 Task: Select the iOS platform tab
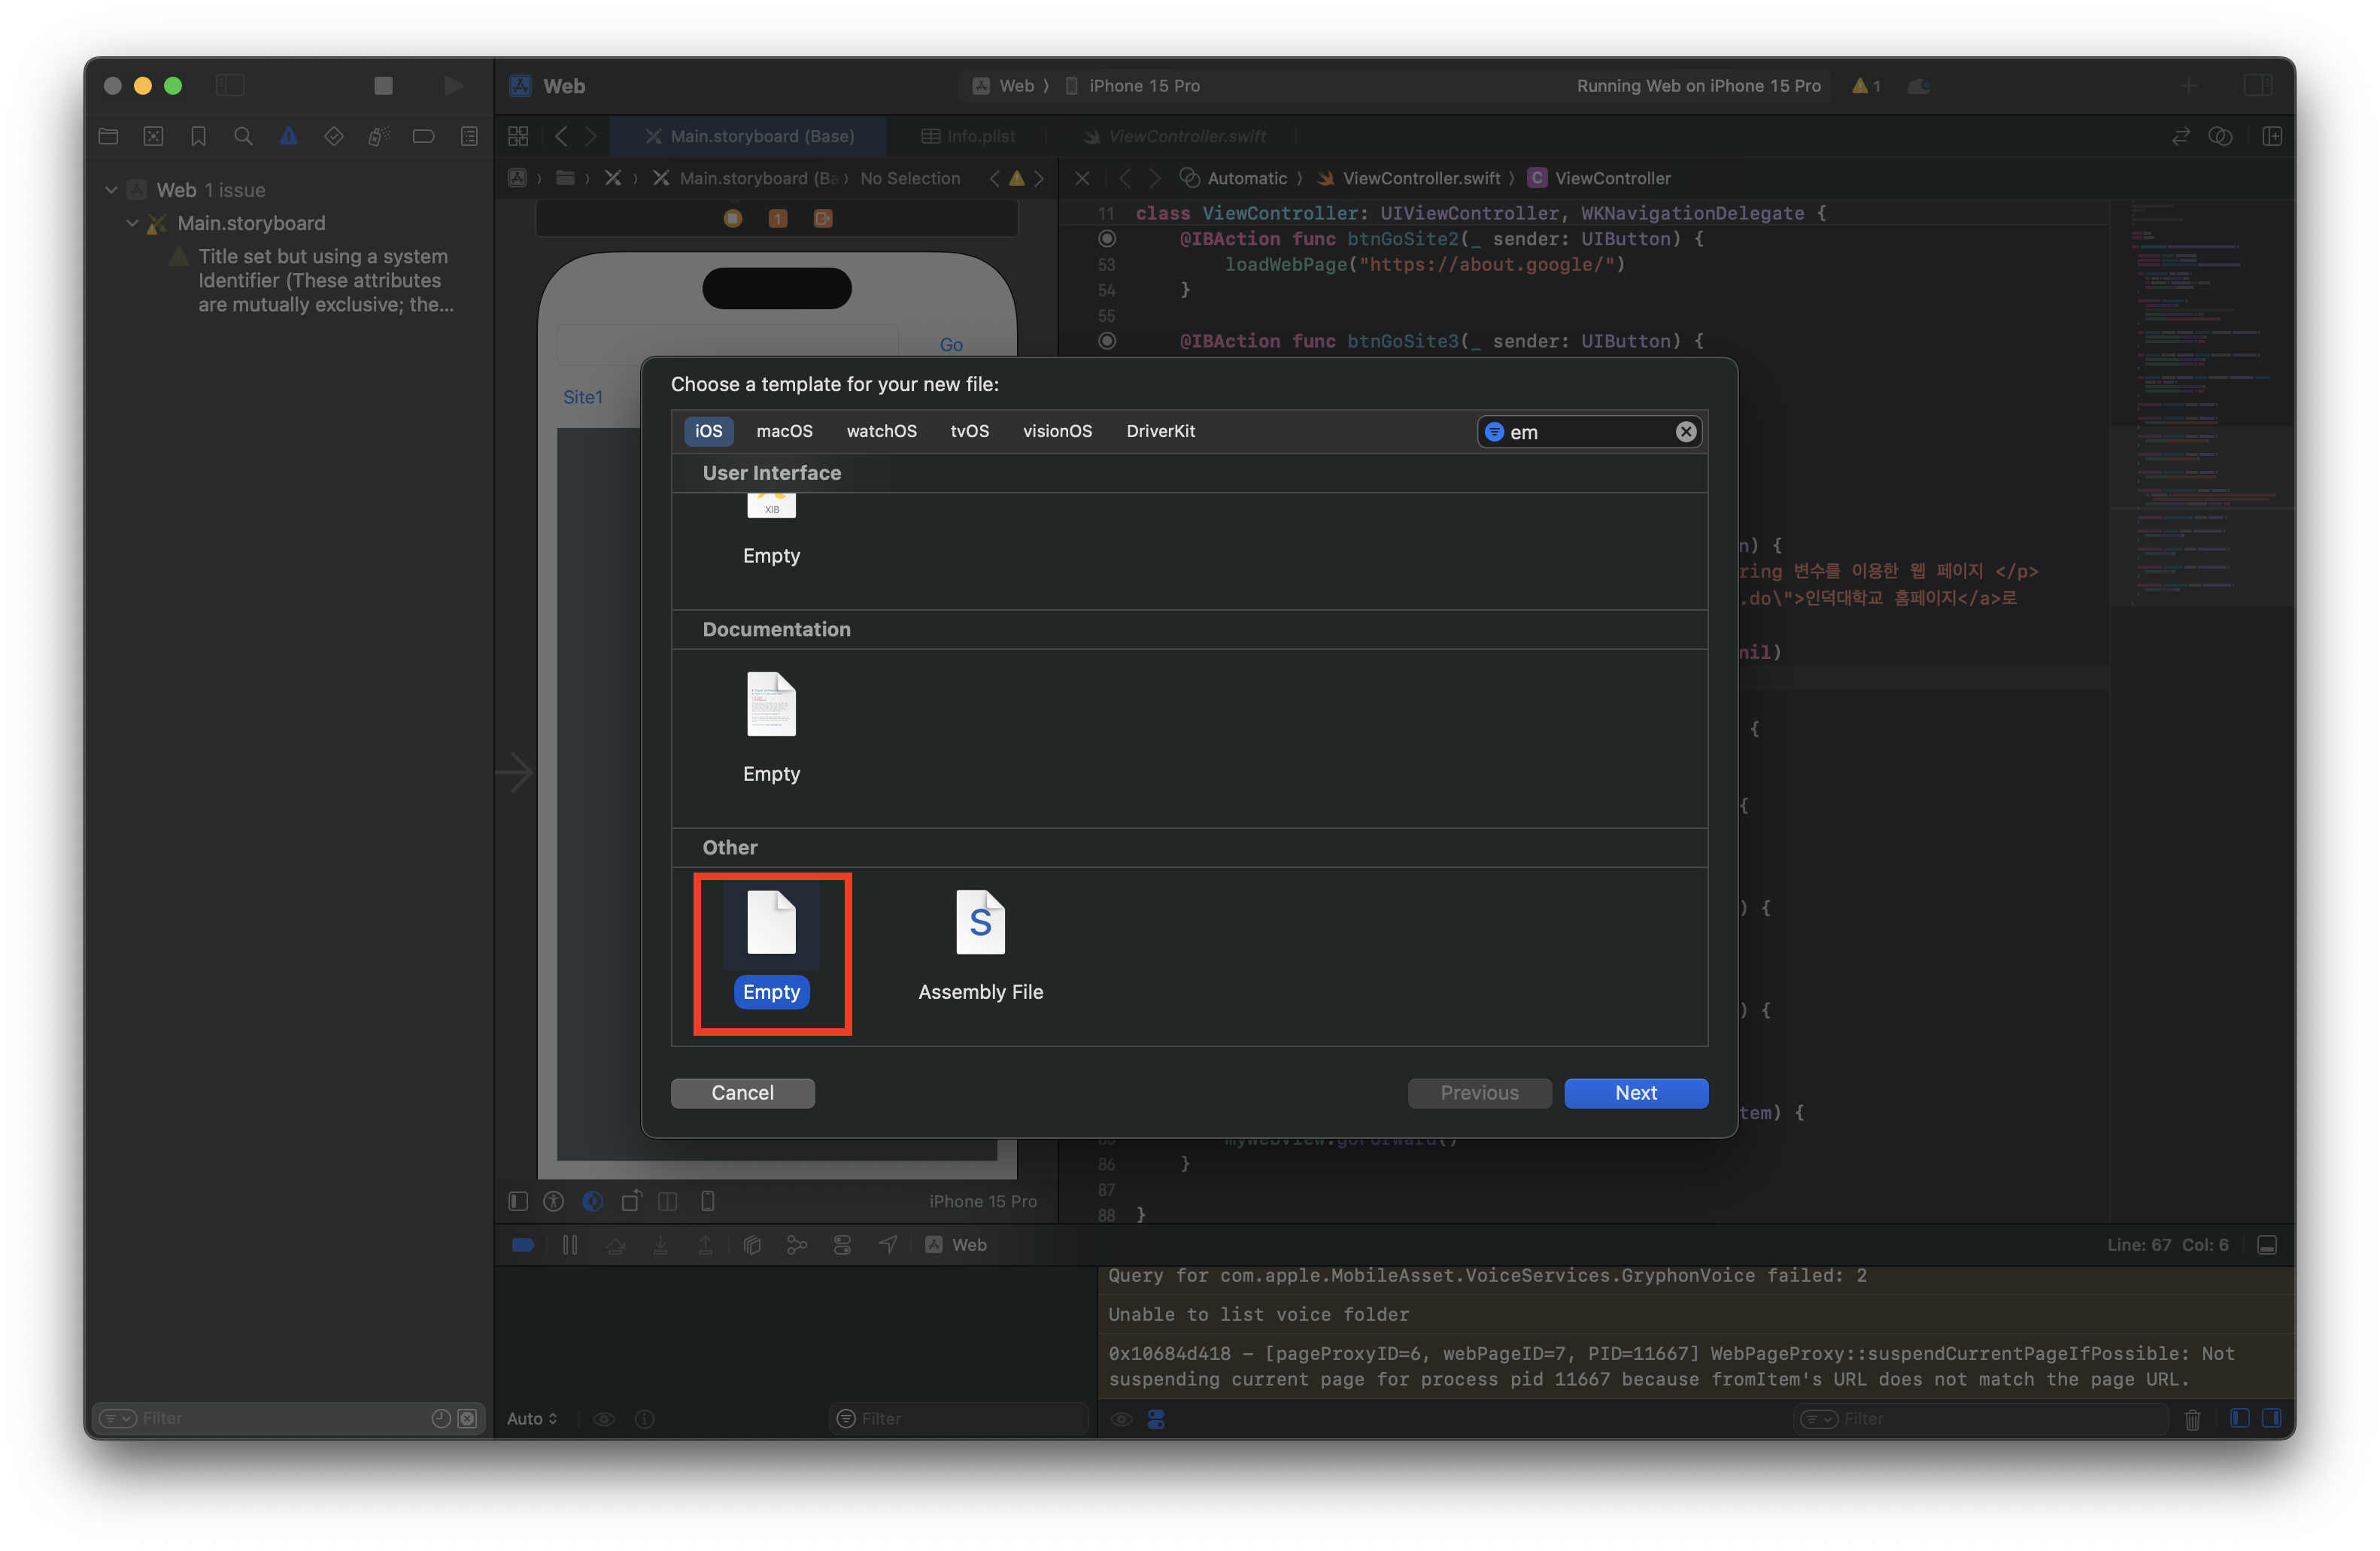(708, 431)
